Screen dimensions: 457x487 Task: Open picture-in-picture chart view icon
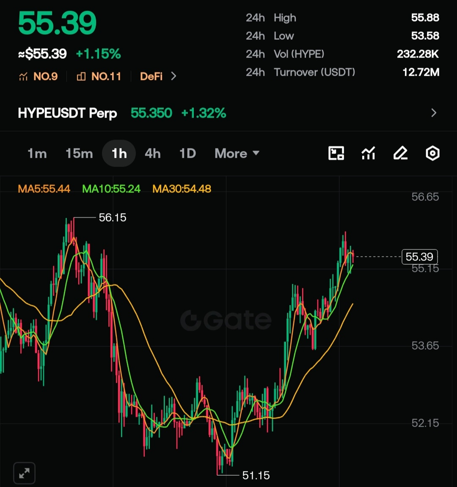coord(336,153)
